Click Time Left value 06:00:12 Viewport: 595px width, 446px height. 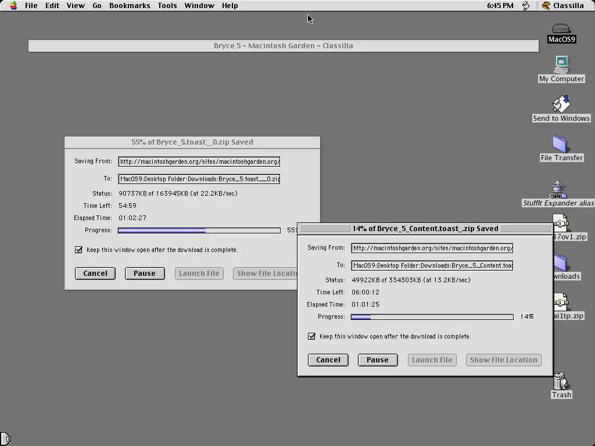point(365,292)
